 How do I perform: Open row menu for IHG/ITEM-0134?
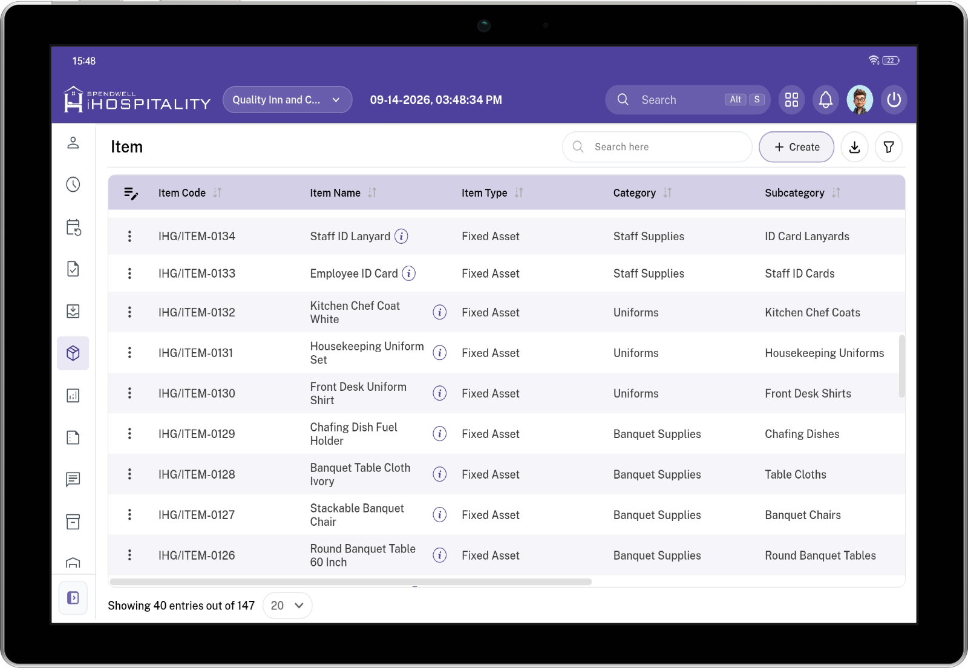(129, 236)
